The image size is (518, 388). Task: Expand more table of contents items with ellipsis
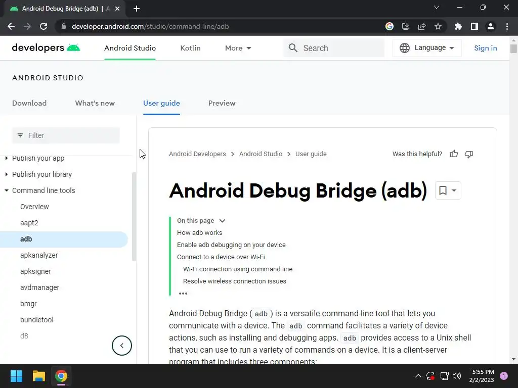click(x=183, y=294)
